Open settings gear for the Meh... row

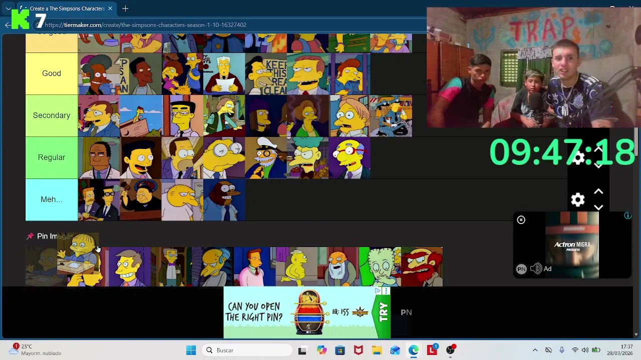pyautogui.click(x=578, y=200)
